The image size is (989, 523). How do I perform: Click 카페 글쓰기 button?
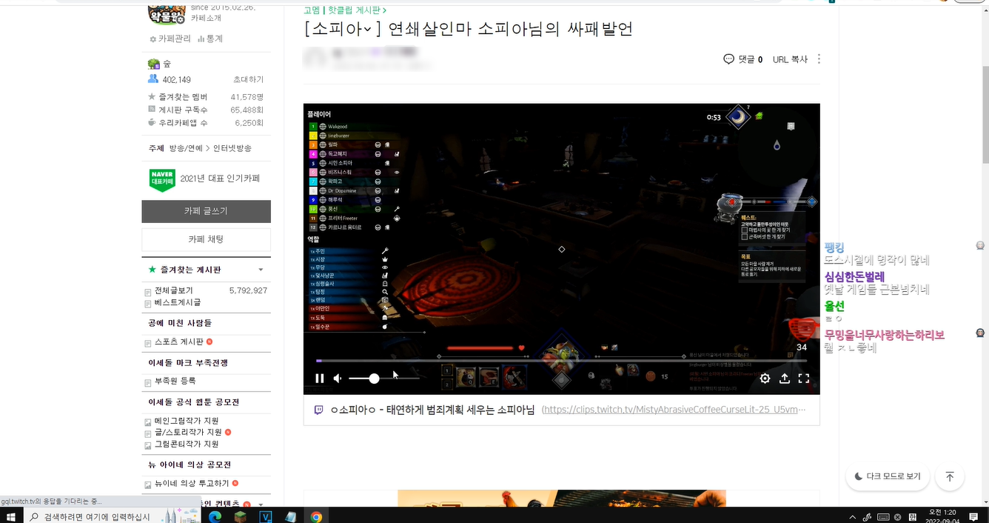click(x=206, y=211)
